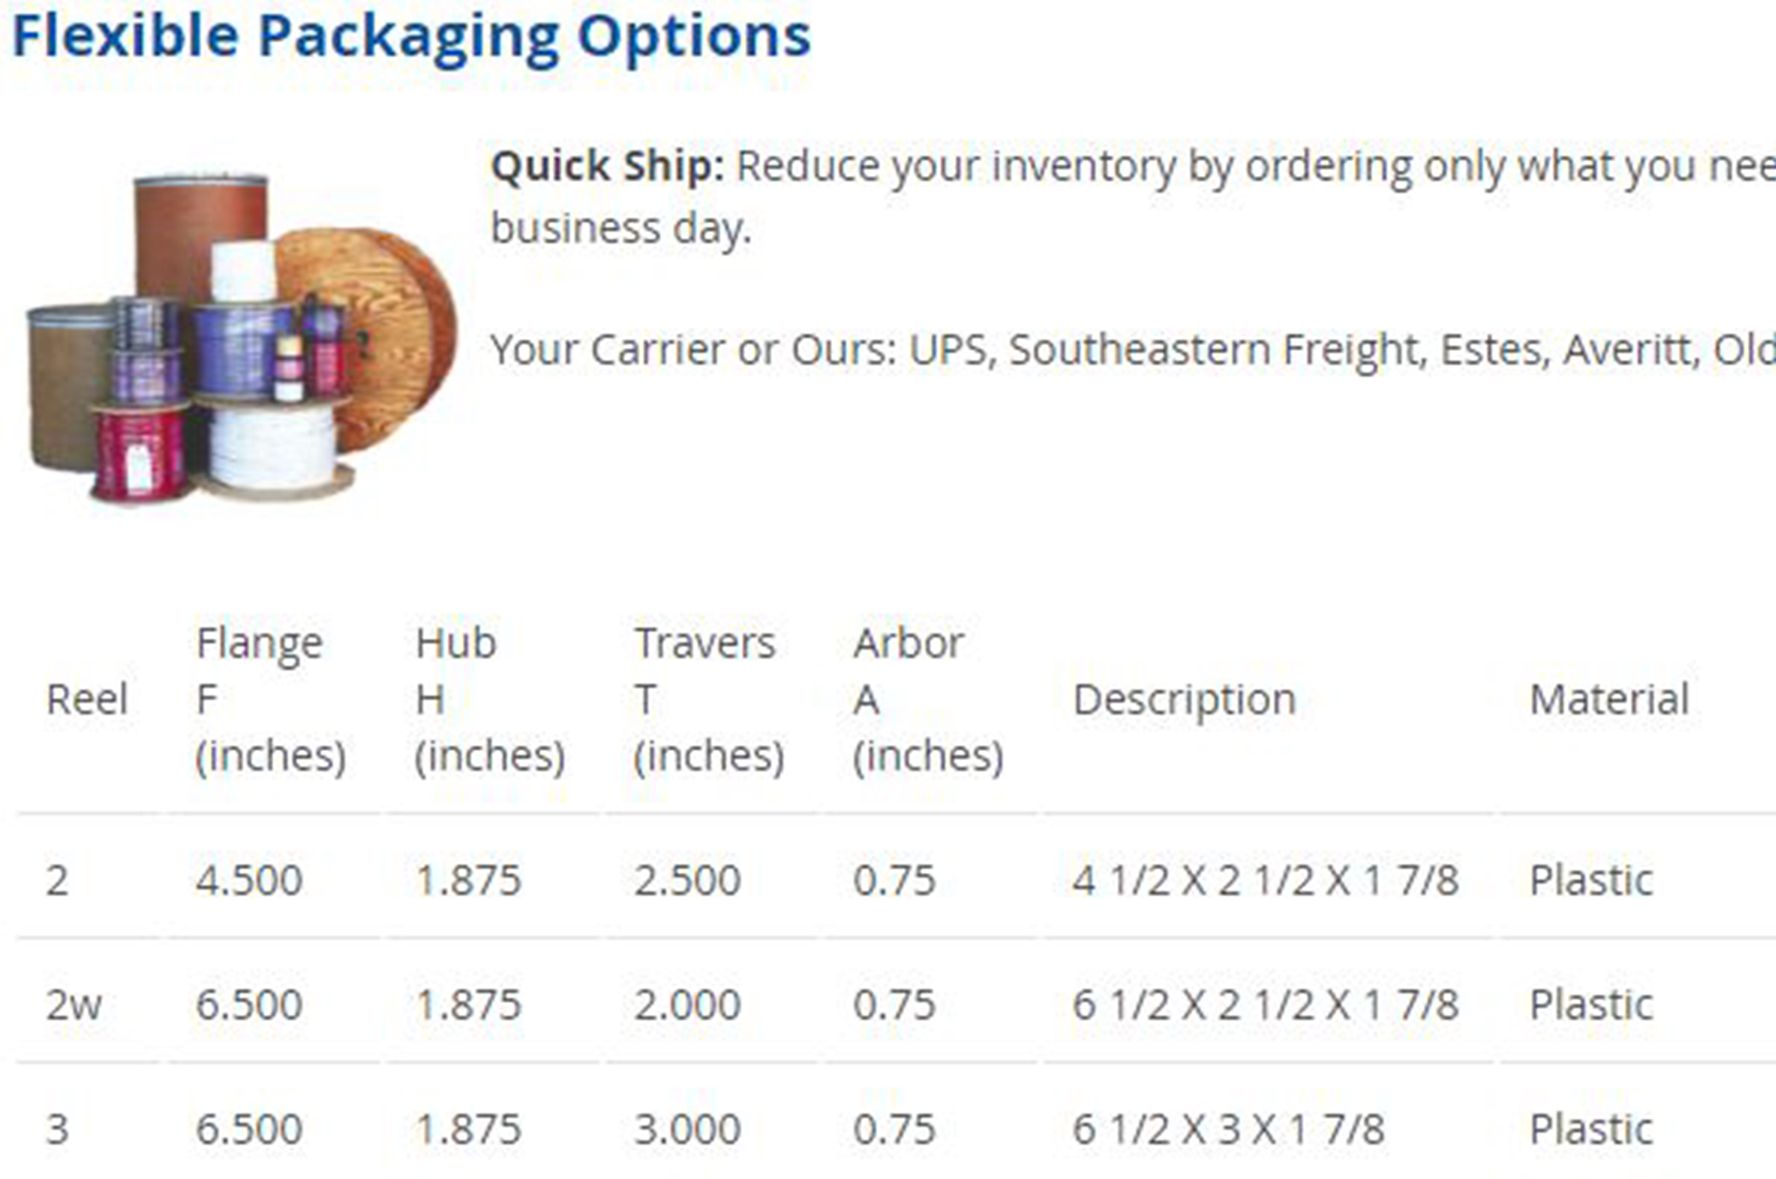Open the reels and spools product image

241,338
